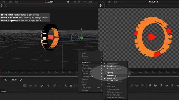
Task: Open the Fit zoom dropdown in MediaOut1 viewer
Action: click(x=103, y=2)
